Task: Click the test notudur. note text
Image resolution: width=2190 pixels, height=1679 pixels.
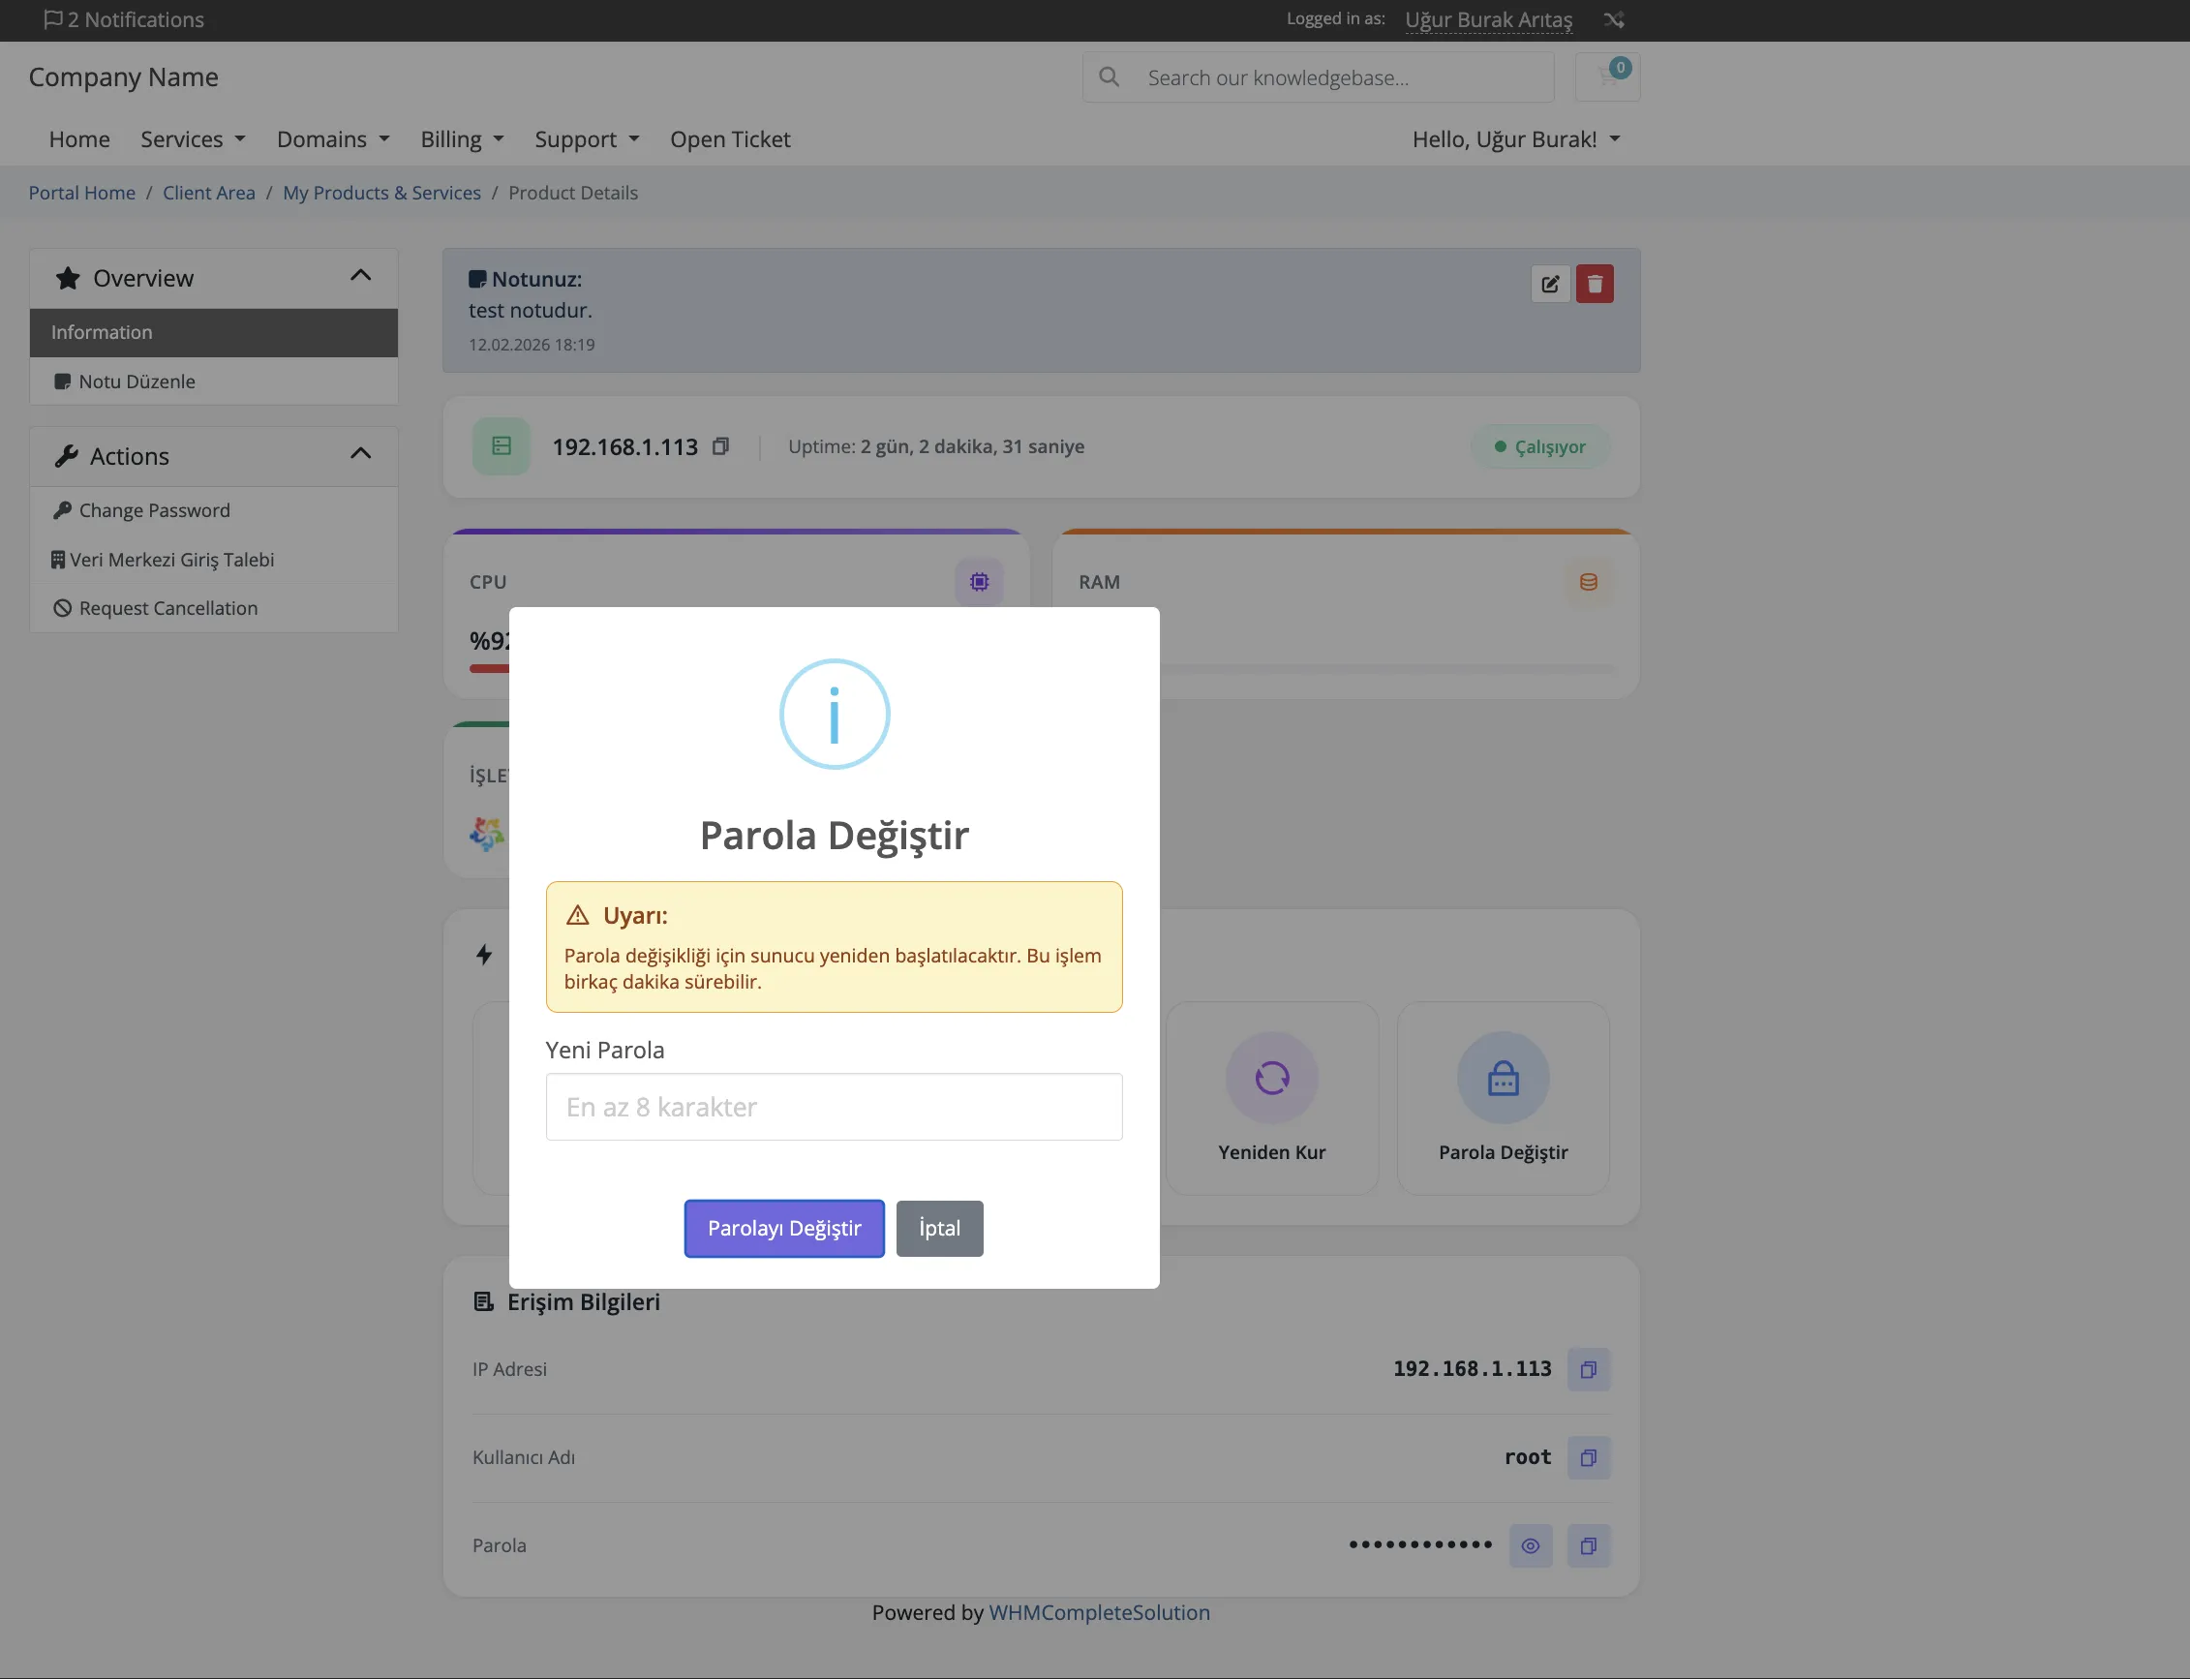Action: point(531,311)
